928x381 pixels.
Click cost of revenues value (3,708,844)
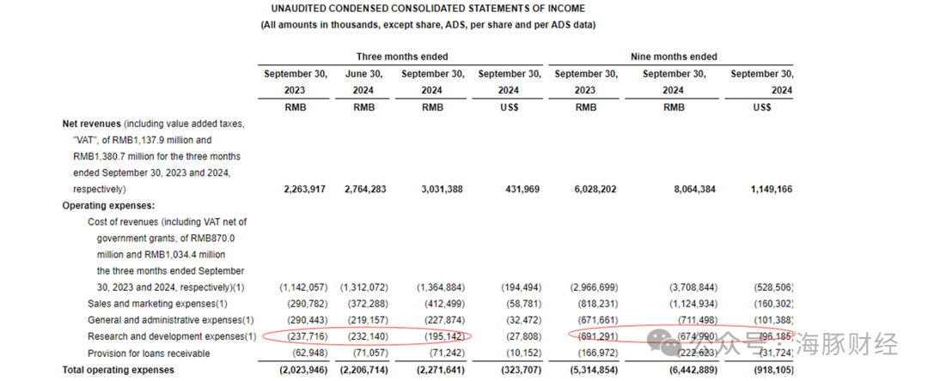pyautogui.click(x=693, y=287)
